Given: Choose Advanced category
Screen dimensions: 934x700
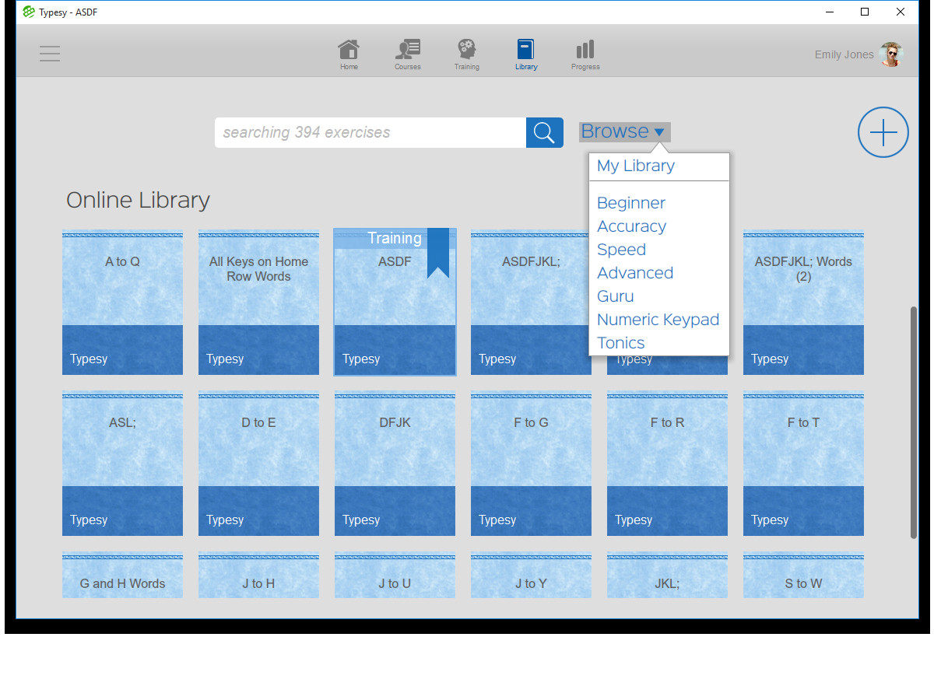Looking at the screenshot, I should [x=635, y=273].
